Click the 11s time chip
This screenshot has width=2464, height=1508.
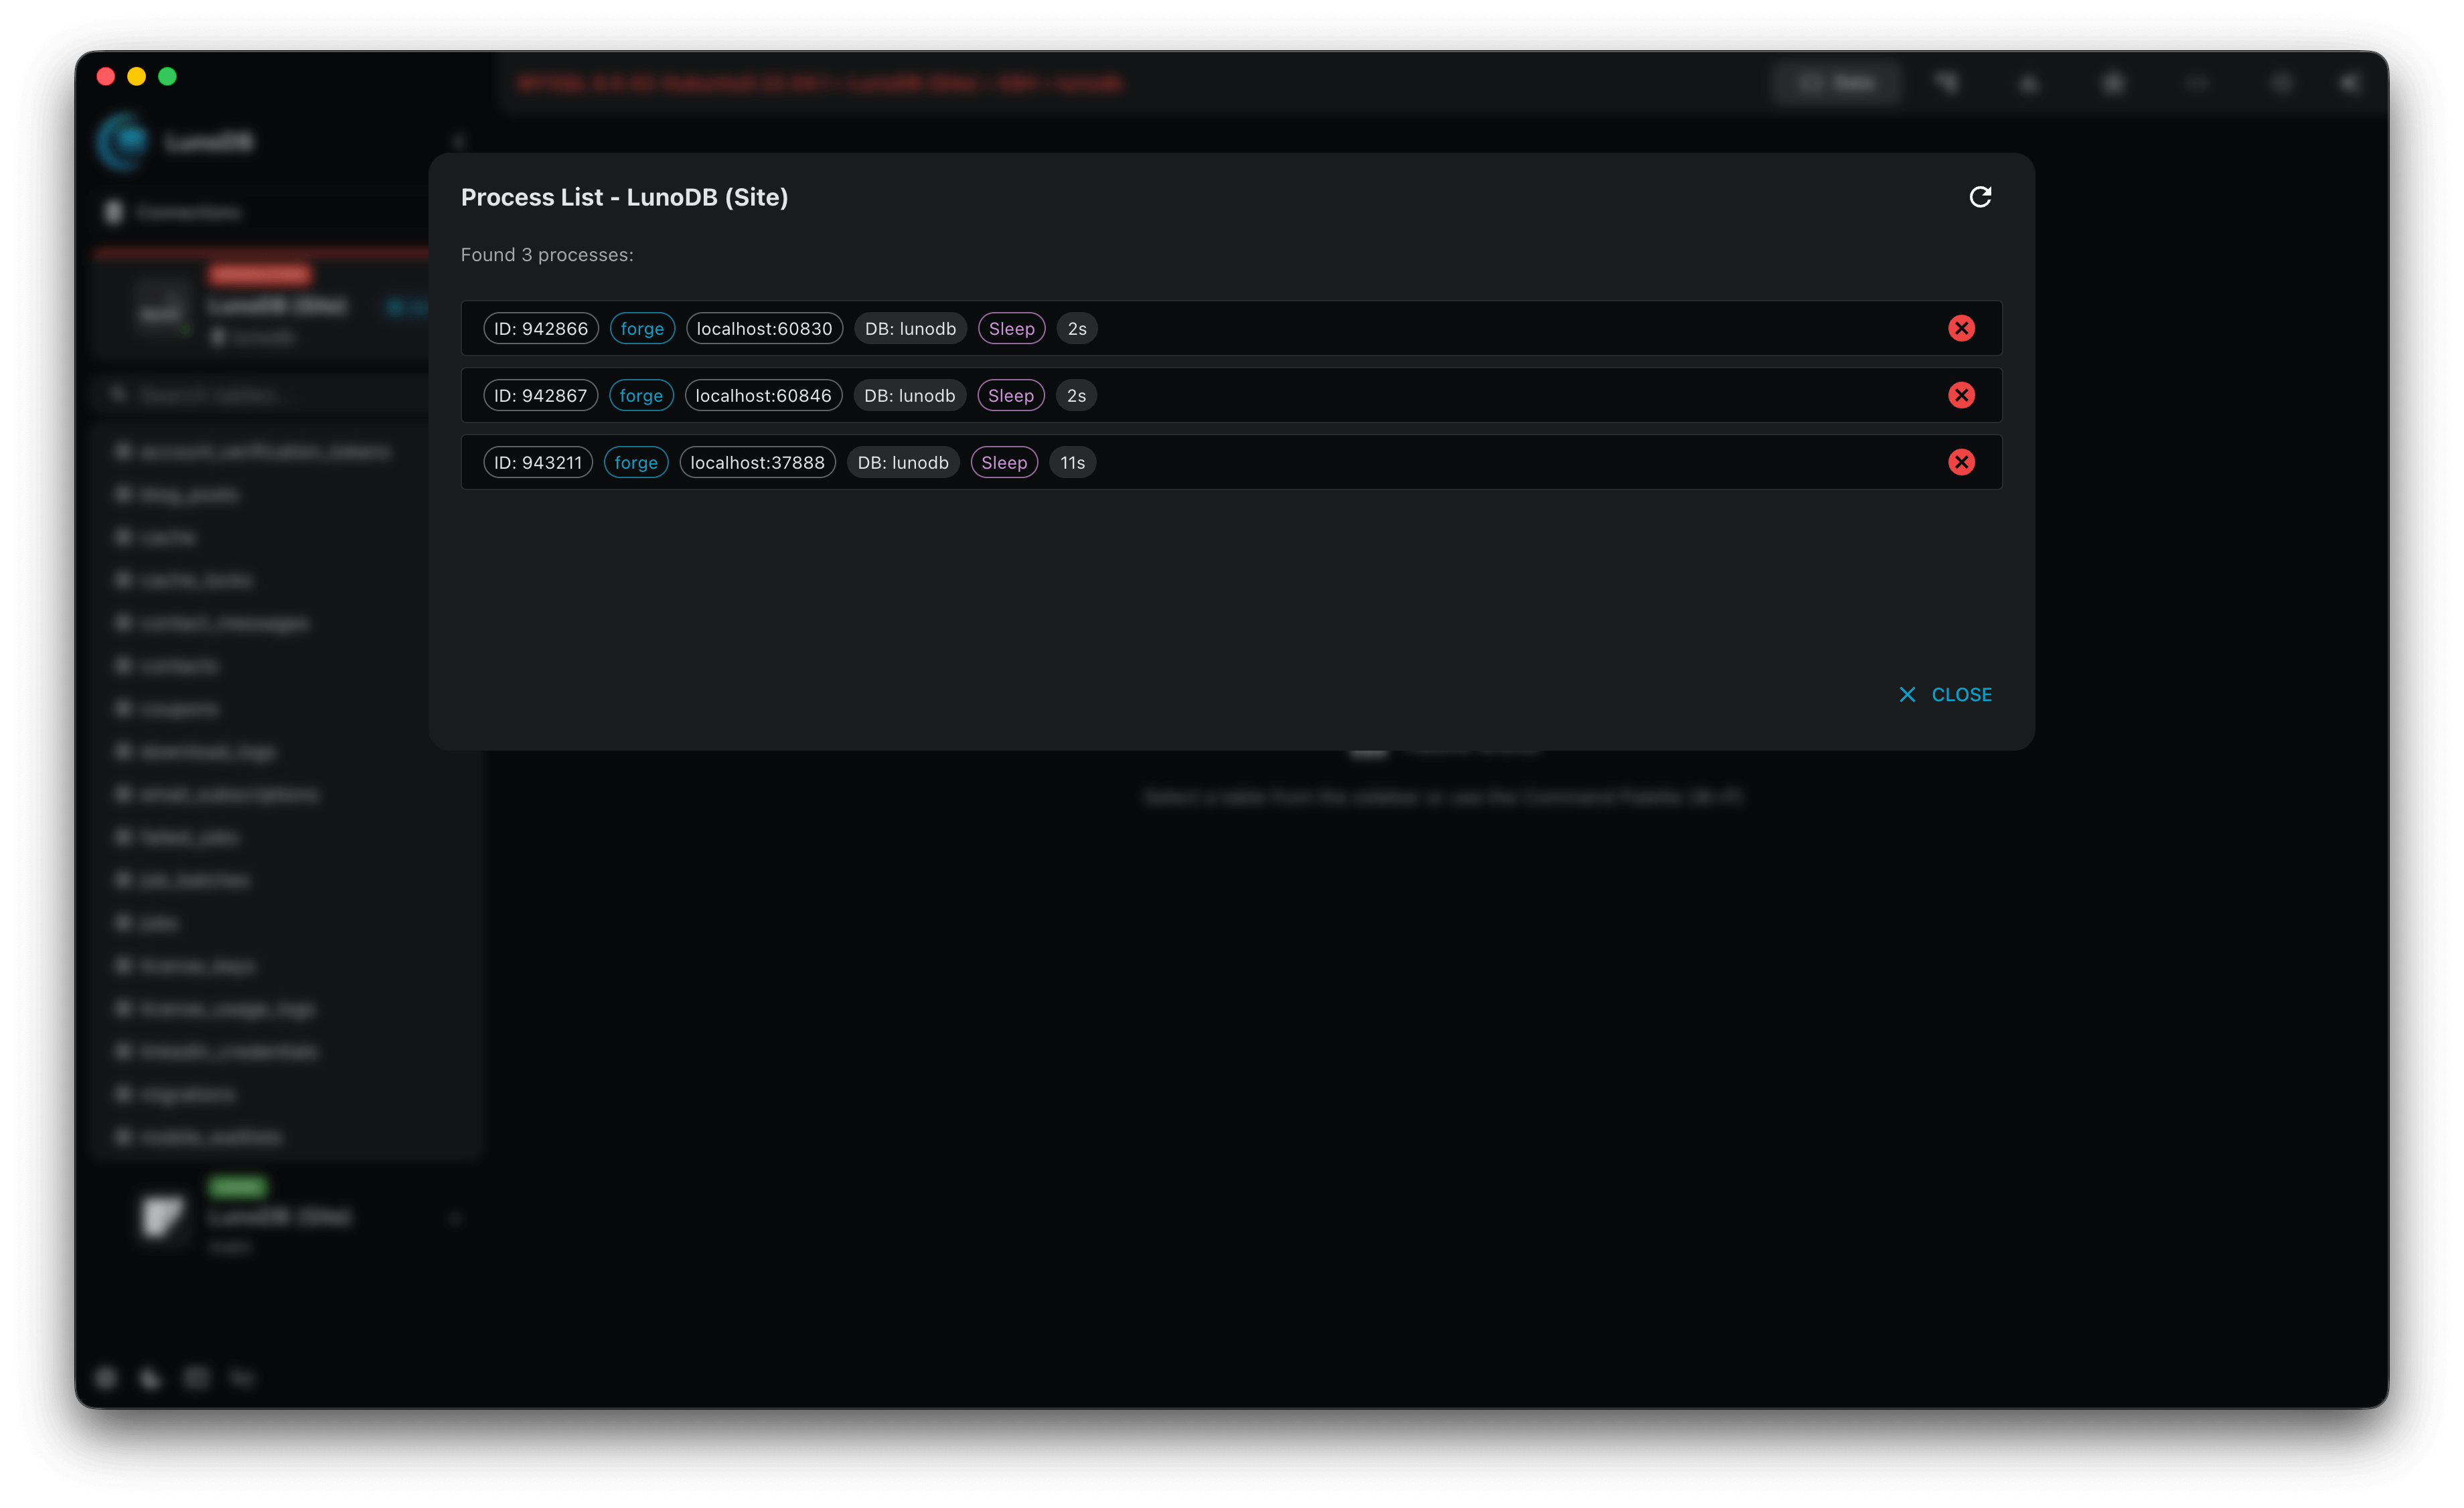(x=1072, y=462)
